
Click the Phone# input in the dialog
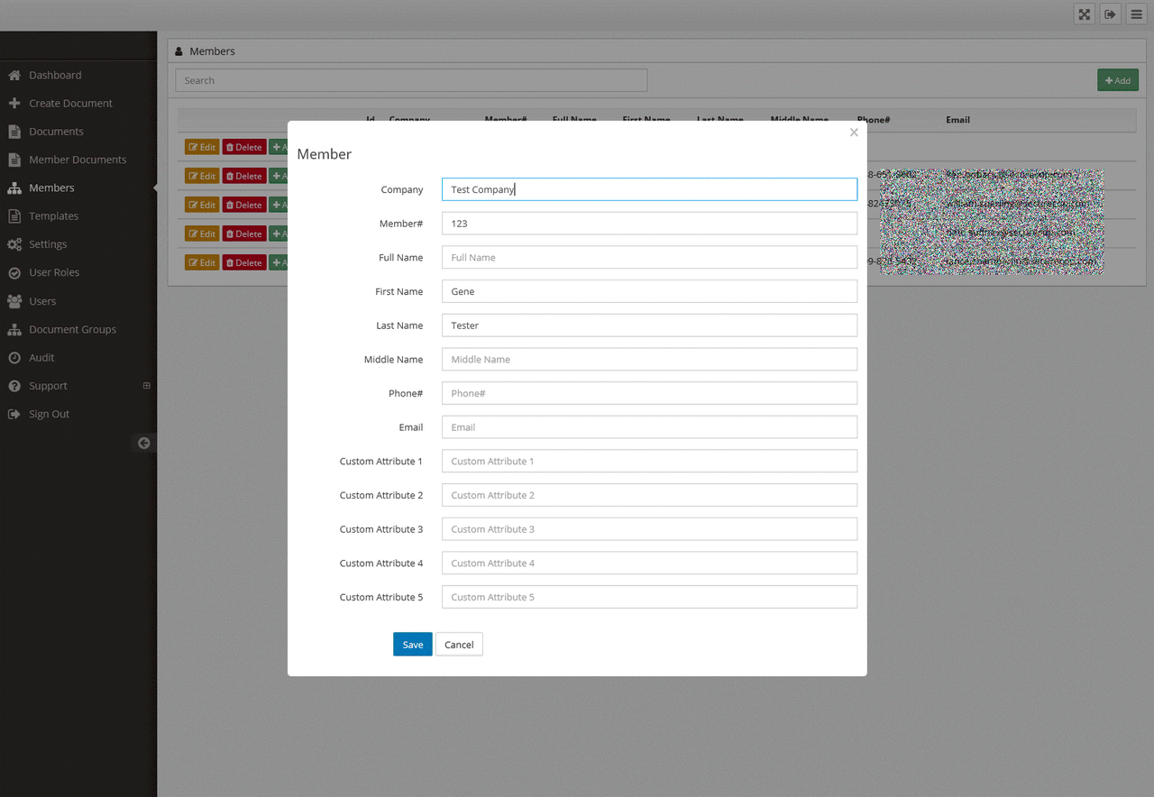[649, 393]
